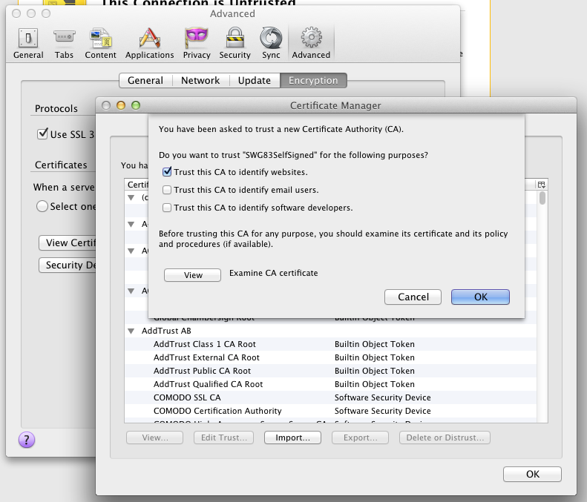
Task: Cancel the trust CA dialog
Action: (413, 297)
